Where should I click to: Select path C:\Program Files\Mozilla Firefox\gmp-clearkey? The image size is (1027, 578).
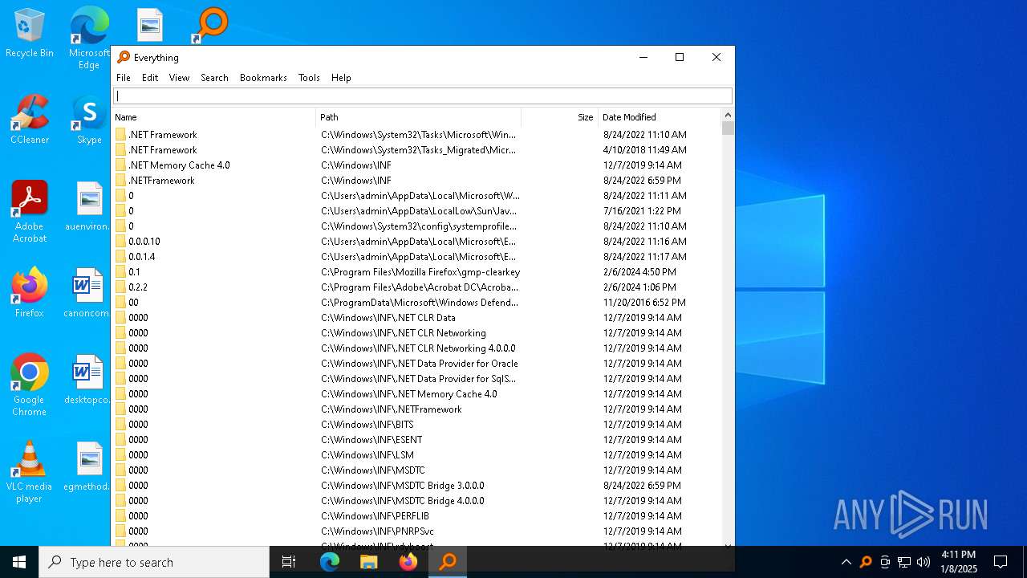pyautogui.click(x=420, y=272)
